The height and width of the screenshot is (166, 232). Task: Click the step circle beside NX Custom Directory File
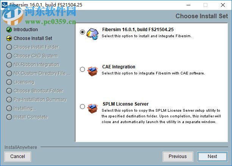pos(9,73)
